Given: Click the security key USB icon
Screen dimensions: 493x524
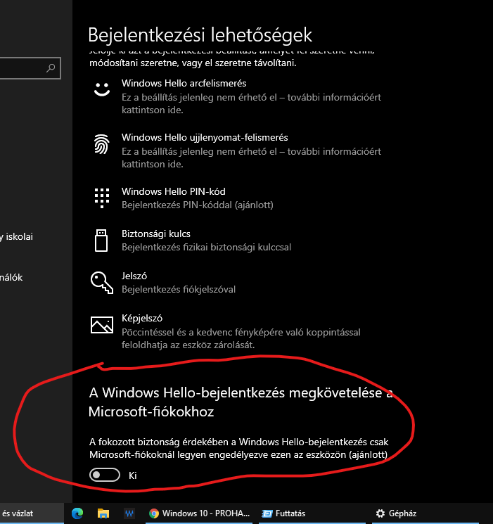Looking at the screenshot, I should pos(101,241).
